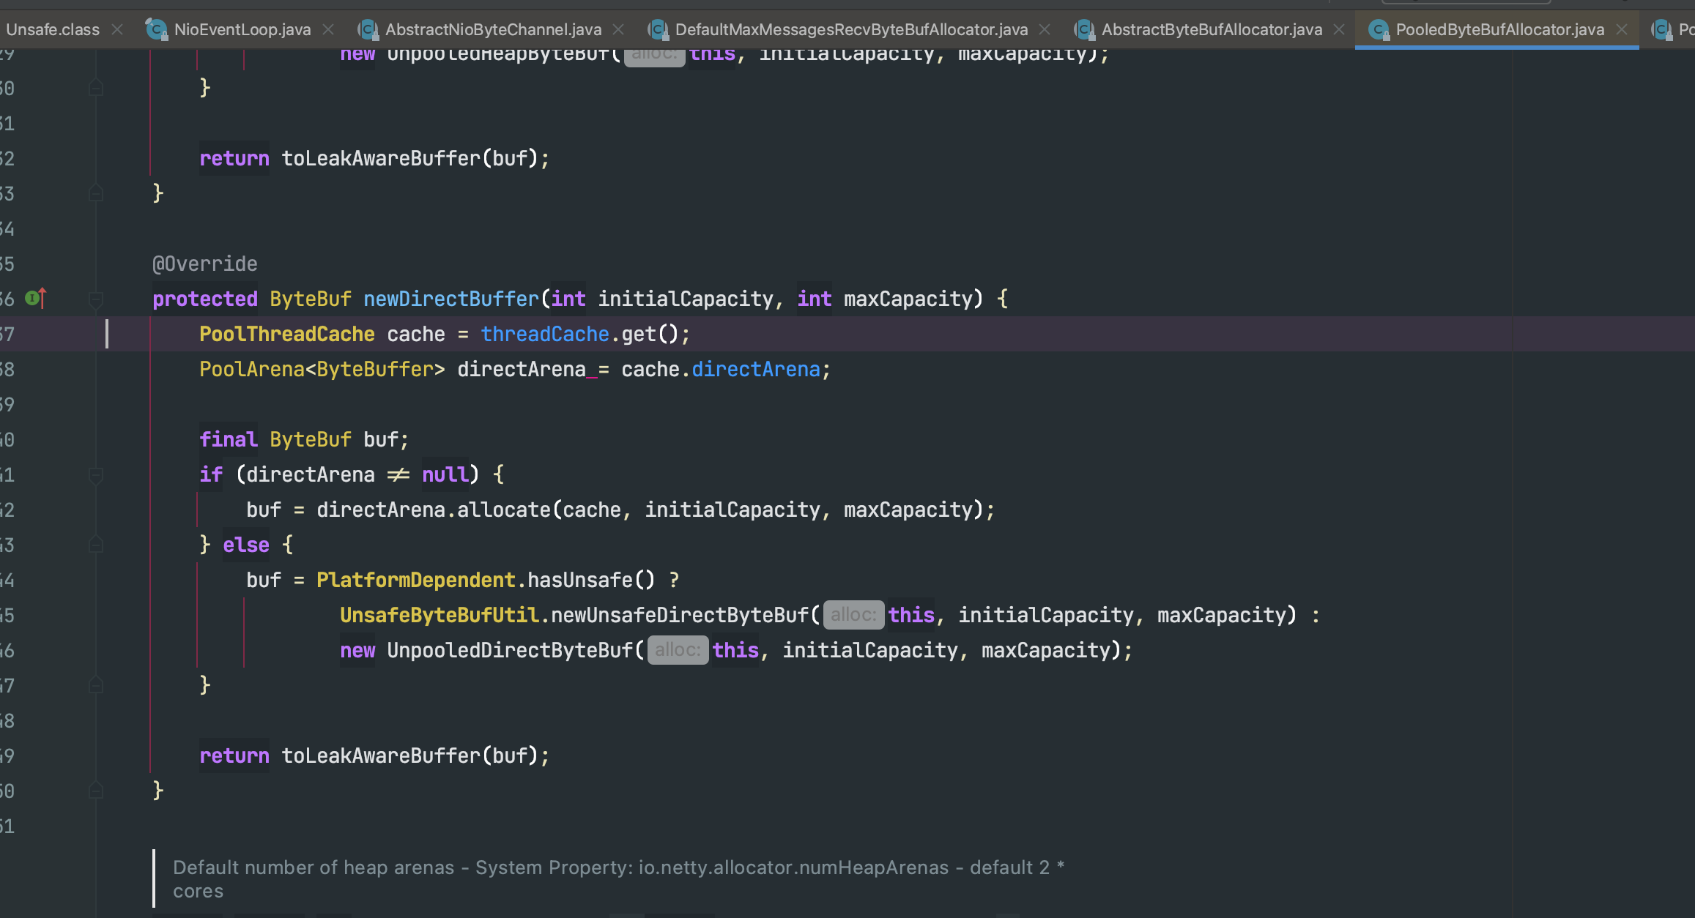This screenshot has height=918, width=1695.
Task: Click the overridden method gutter icon
Action: point(34,299)
